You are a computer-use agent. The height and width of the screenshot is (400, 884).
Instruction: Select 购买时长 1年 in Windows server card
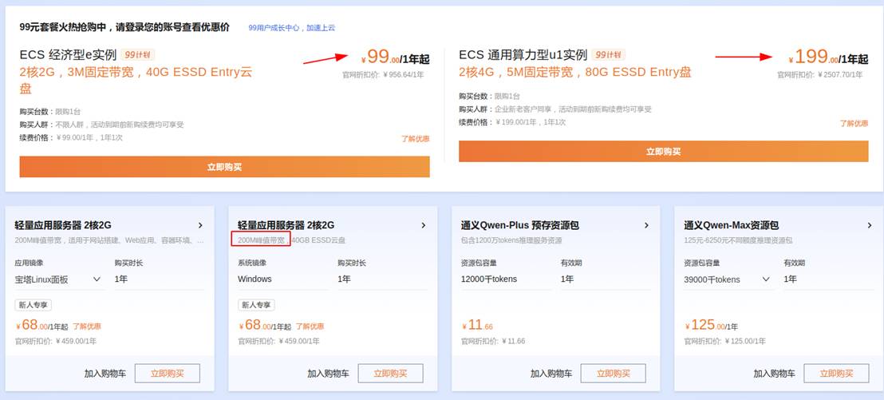382,279
